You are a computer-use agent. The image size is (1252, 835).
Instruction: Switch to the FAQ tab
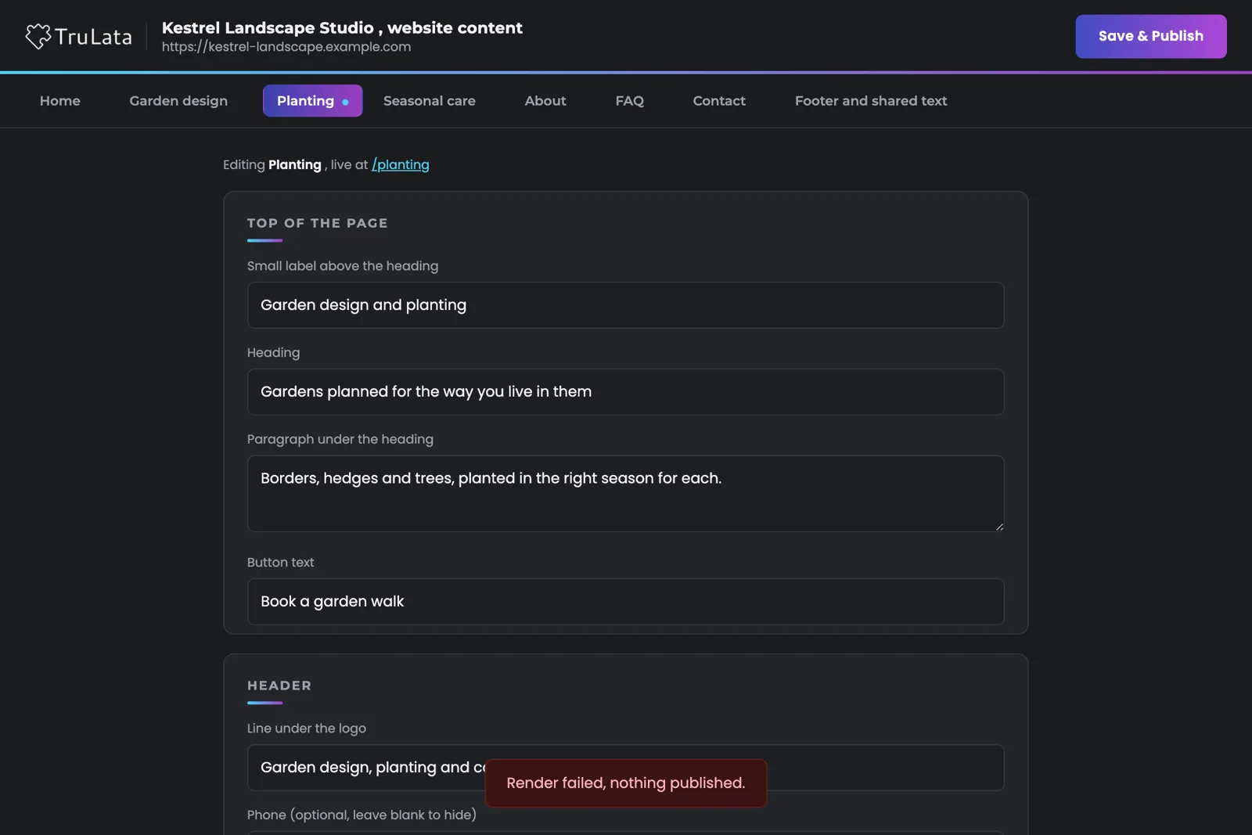tap(630, 101)
